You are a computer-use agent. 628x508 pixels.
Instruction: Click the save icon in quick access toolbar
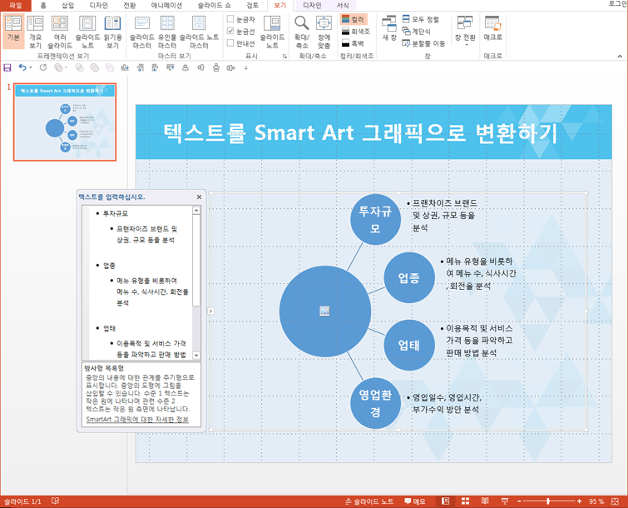(x=7, y=67)
